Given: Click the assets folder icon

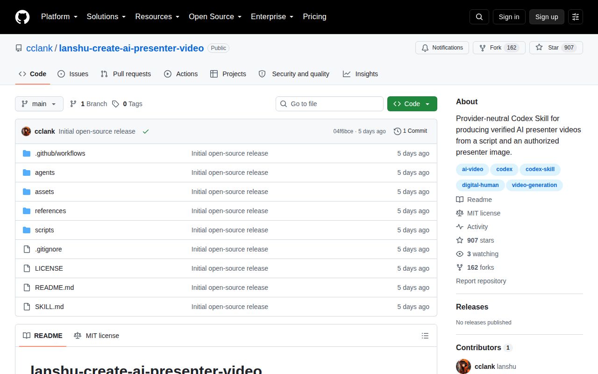Looking at the screenshot, I should pyautogui.click(x=27, y=192).
